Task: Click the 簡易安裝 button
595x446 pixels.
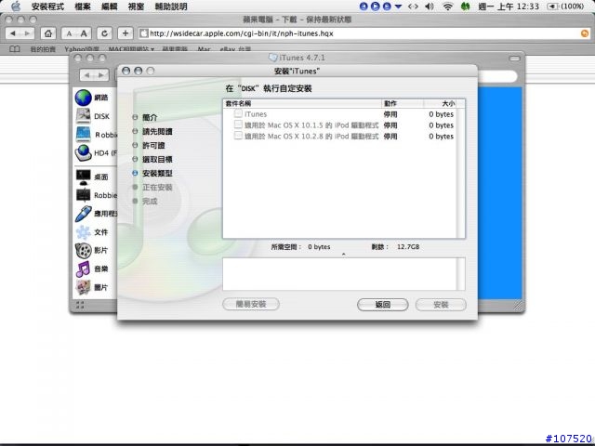Action: click(x=251, y=304)
